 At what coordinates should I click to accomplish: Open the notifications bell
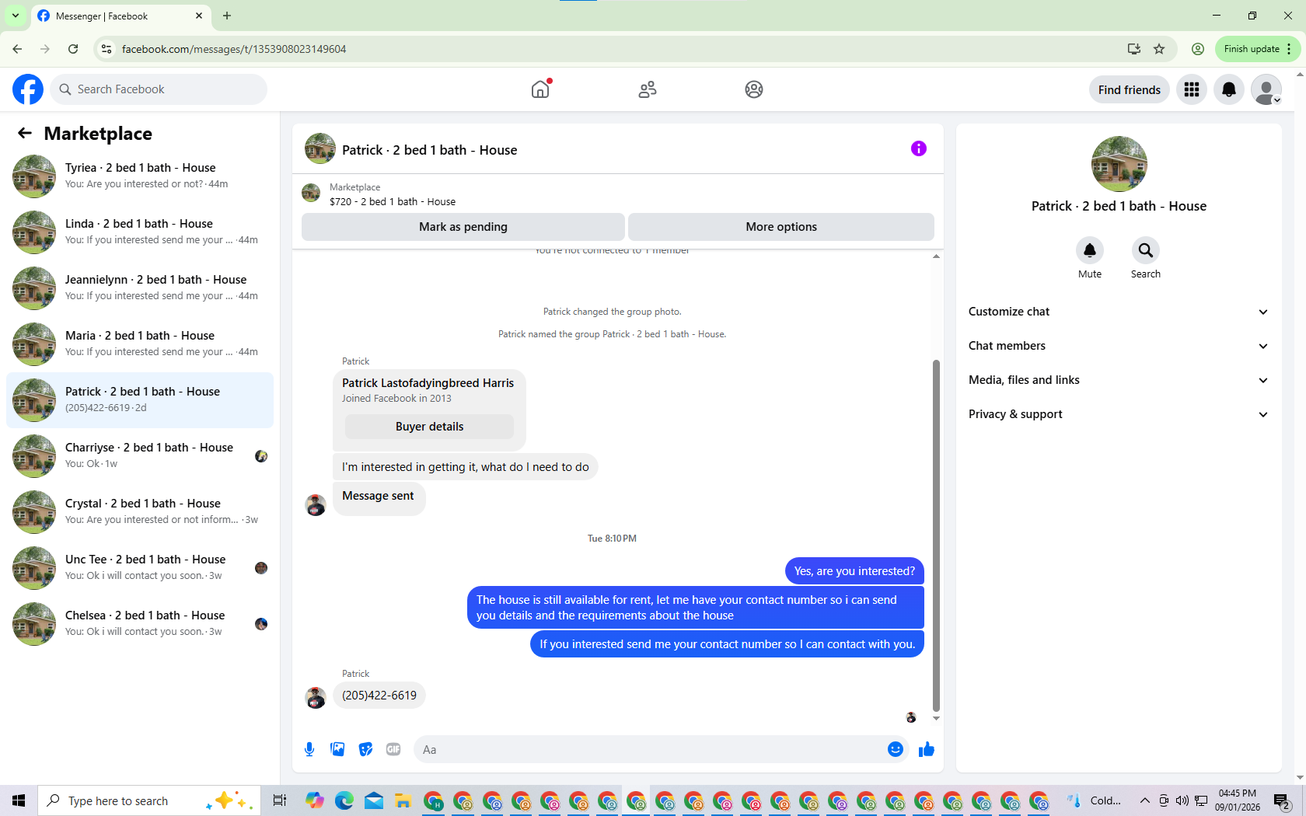pyautogui.click(x=1229, y=89)
